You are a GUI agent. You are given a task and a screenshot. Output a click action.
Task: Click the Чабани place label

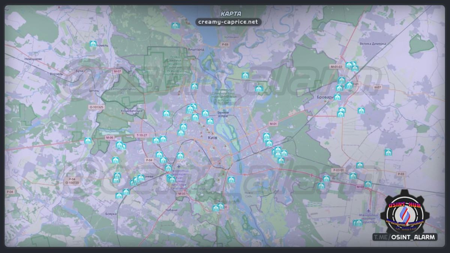pyautogui.click(x=171, y=210)
